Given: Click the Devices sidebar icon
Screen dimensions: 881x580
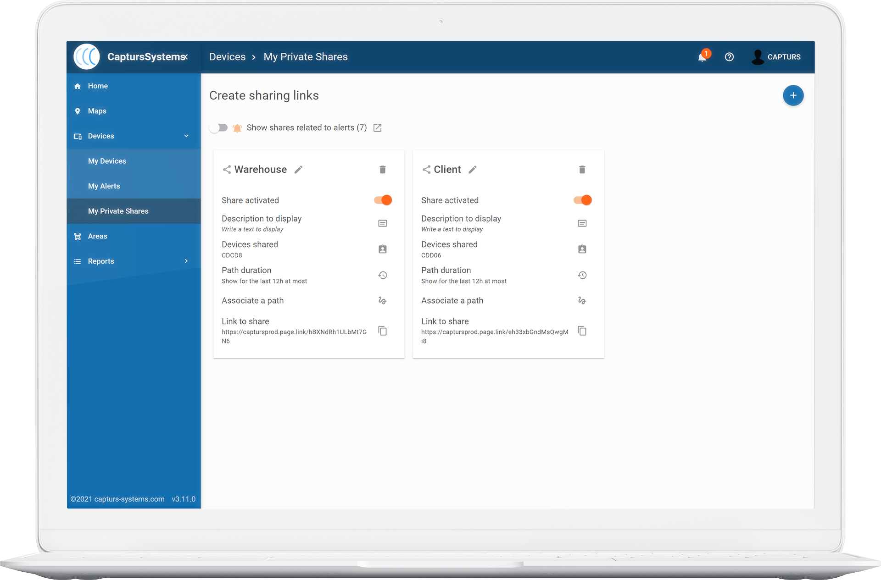Looking at the screenshot, I should pyautogui.click(x=78, y=136).
